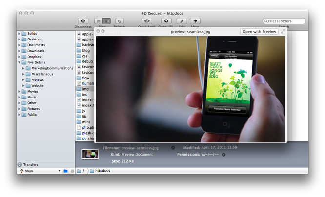Image resolution: width=325 pixels, height=197 pixels.
Task: Switch to list view mode
Action: [x=99, y=21]
